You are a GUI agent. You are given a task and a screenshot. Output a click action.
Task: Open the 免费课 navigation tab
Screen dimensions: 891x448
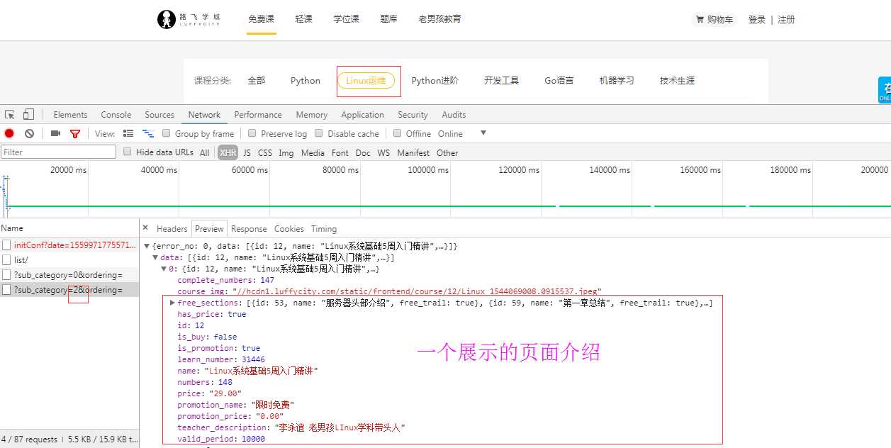[261, 19]
